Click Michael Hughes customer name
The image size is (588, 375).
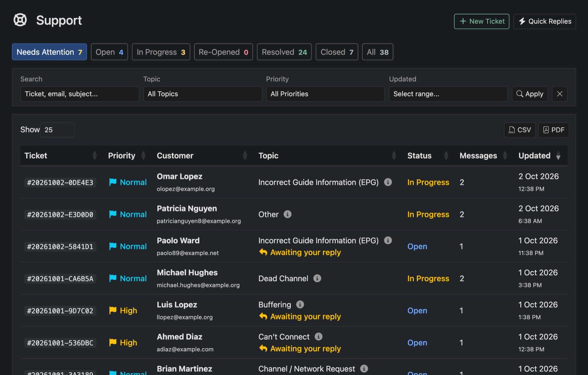click(x=187, y=273)
